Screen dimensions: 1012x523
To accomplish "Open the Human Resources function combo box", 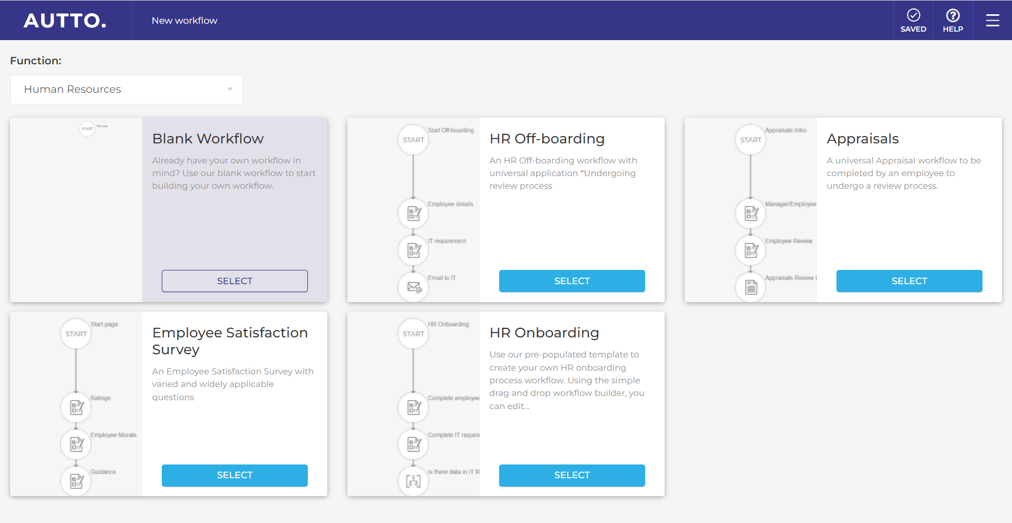I will pos(126,90).
